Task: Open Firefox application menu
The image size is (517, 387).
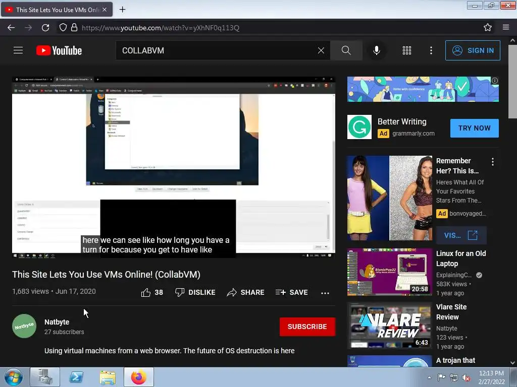Action: pos(506,27)
